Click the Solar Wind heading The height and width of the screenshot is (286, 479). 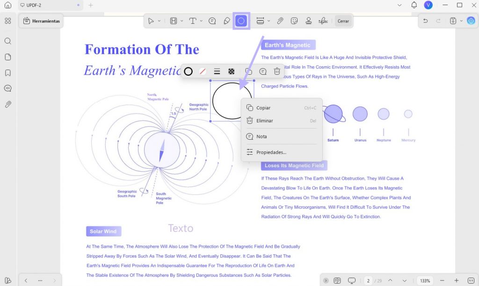point(103,231)
